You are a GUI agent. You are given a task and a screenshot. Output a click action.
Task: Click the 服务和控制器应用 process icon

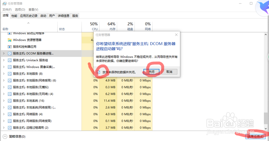[x=10, y=47]
